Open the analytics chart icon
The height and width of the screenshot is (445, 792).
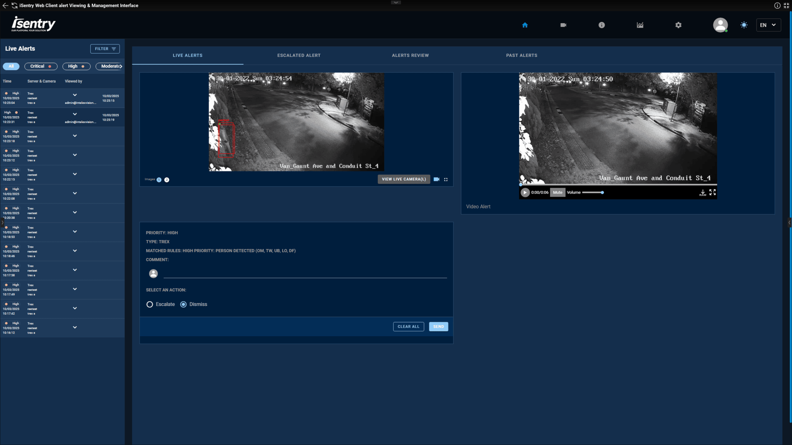(x=640, y=25)
